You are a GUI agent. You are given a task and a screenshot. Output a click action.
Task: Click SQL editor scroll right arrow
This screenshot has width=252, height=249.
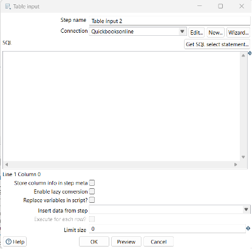click(x=236, y=165)
